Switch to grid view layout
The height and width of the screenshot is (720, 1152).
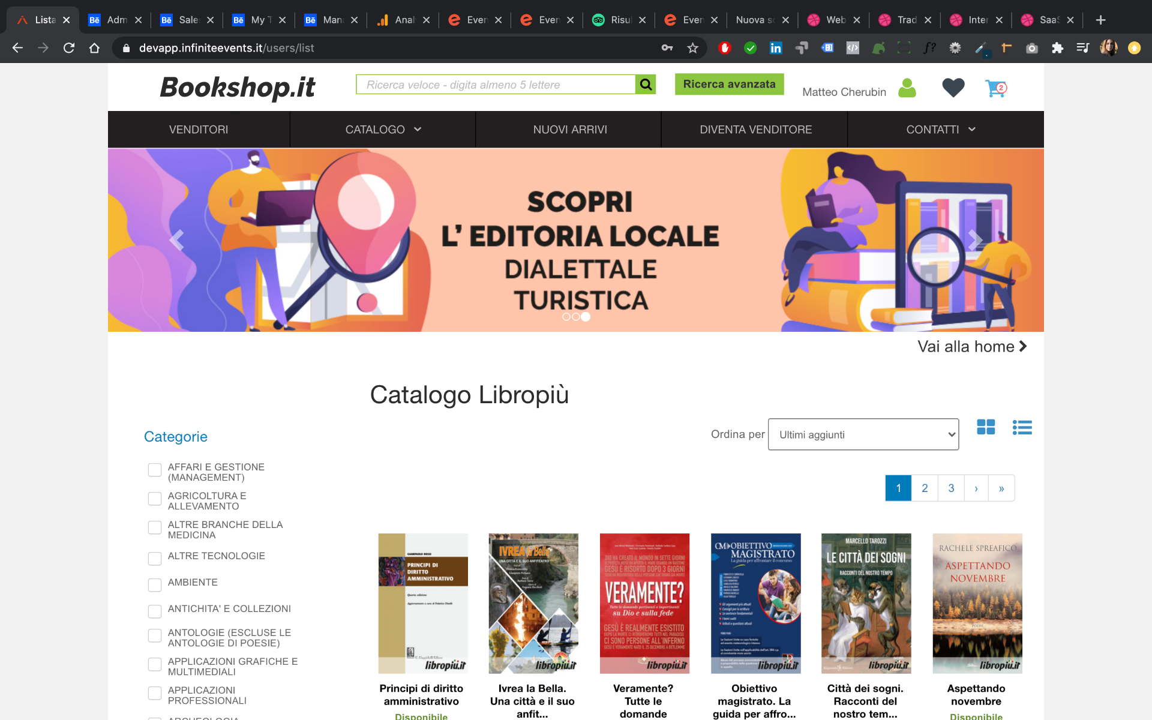point(986,427)
